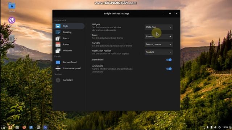
Task: Open the Desktop settings page
Action: (x=69, y=32)
